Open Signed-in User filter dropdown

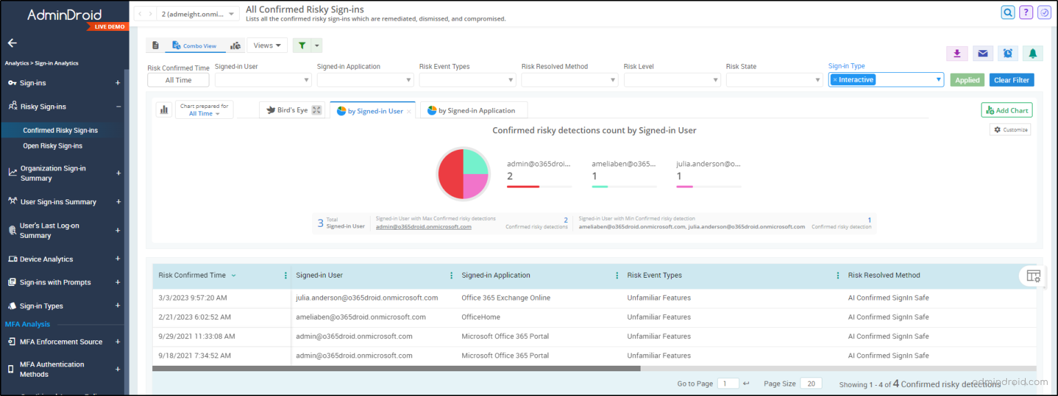click(263, 80)
